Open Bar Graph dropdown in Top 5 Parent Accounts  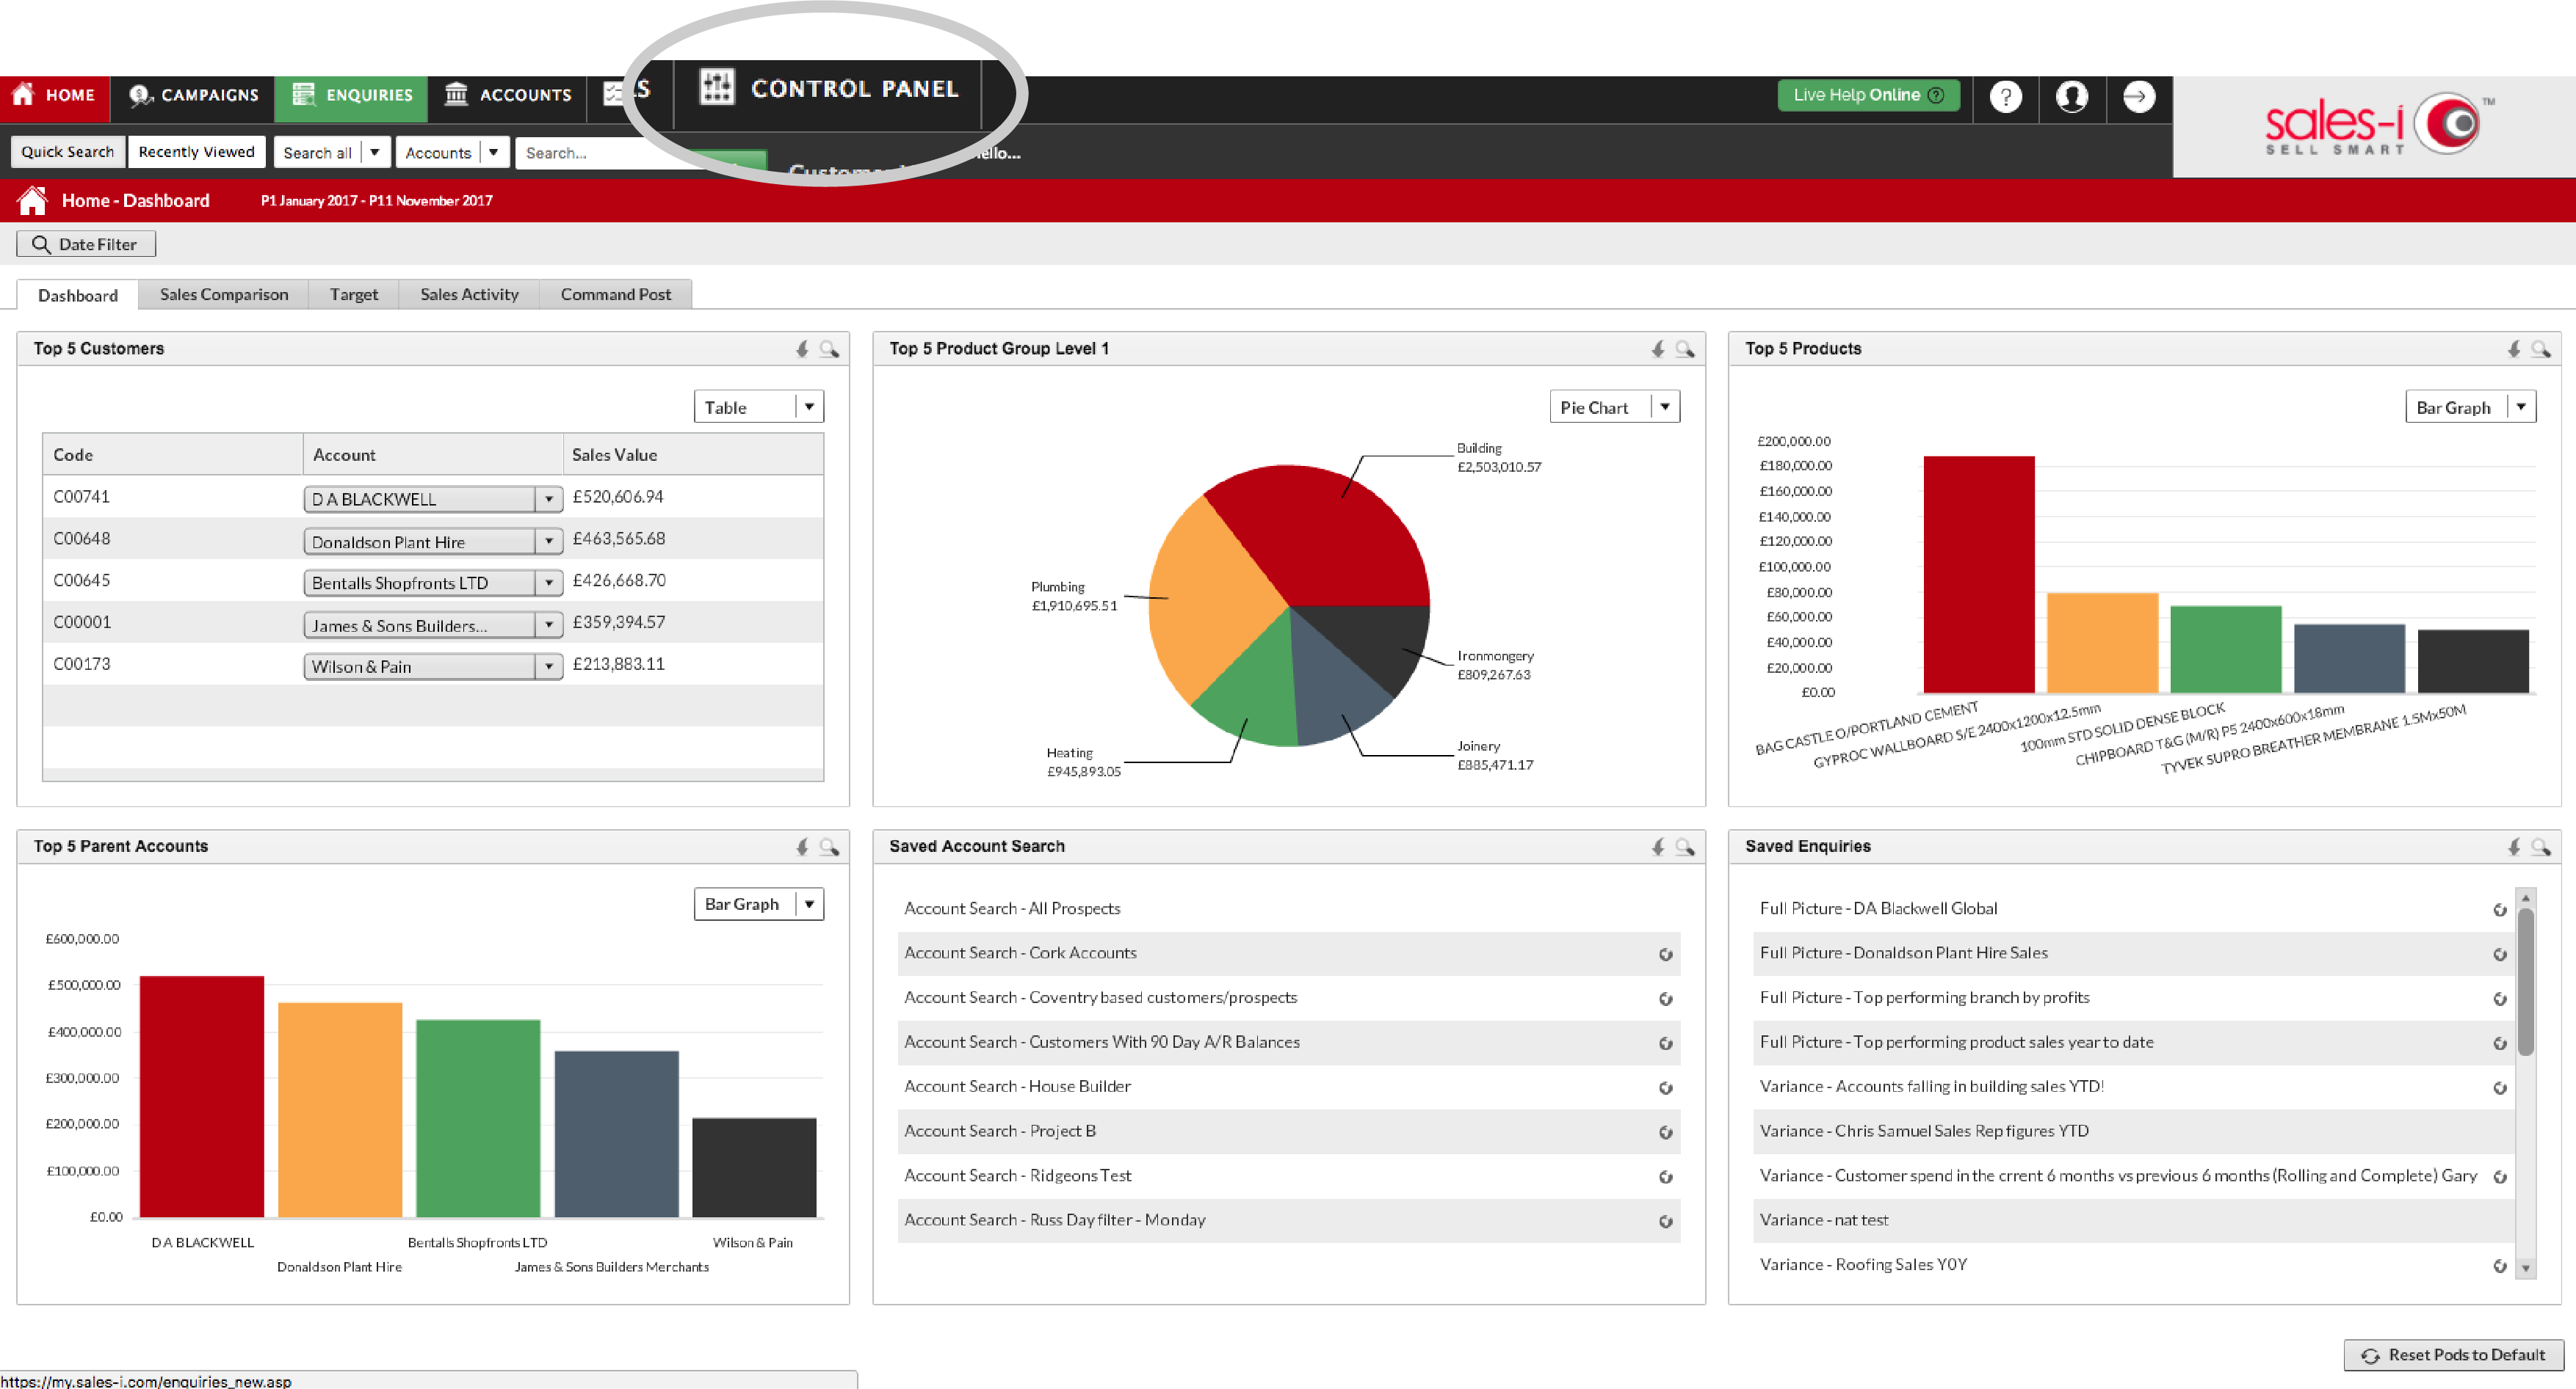[x=759, y=904]
